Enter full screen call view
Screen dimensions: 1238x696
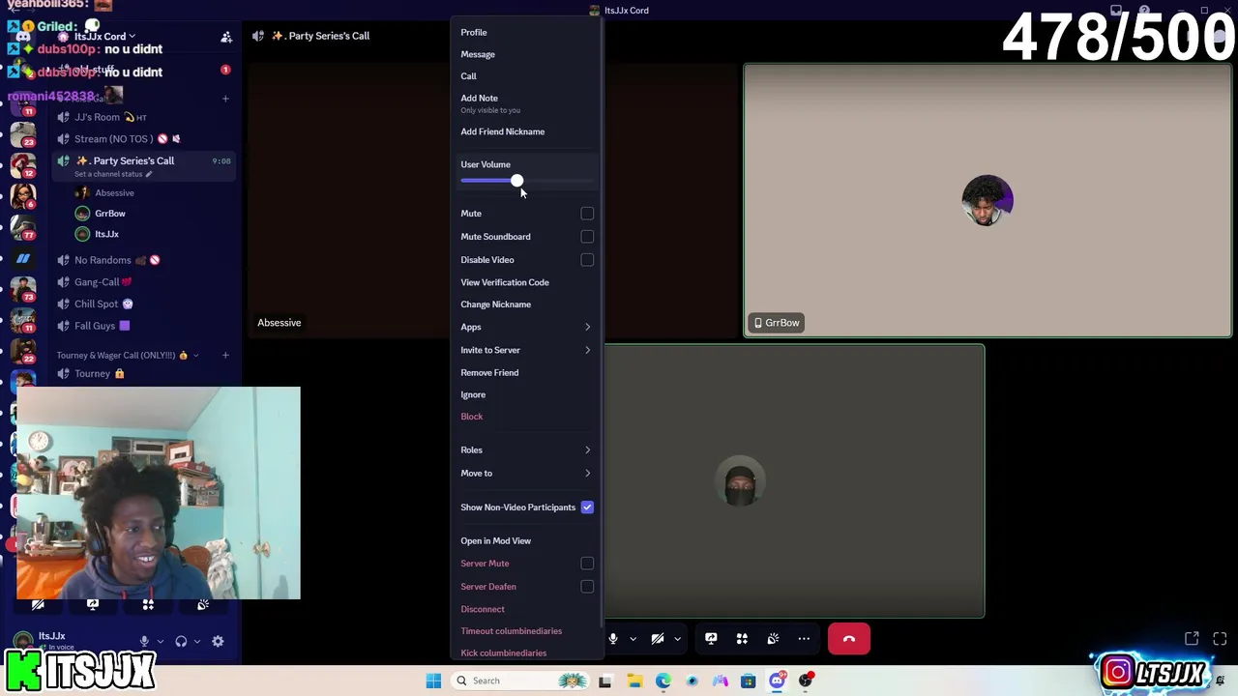coord(1220,639)
